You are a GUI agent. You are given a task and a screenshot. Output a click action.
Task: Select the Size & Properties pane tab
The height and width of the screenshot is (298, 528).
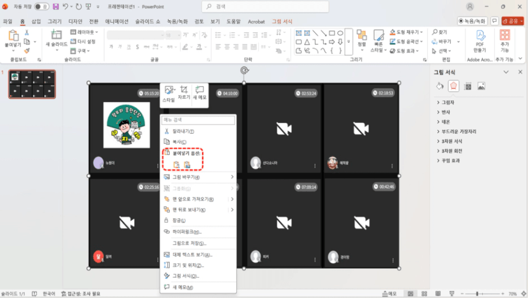point(468,86)
